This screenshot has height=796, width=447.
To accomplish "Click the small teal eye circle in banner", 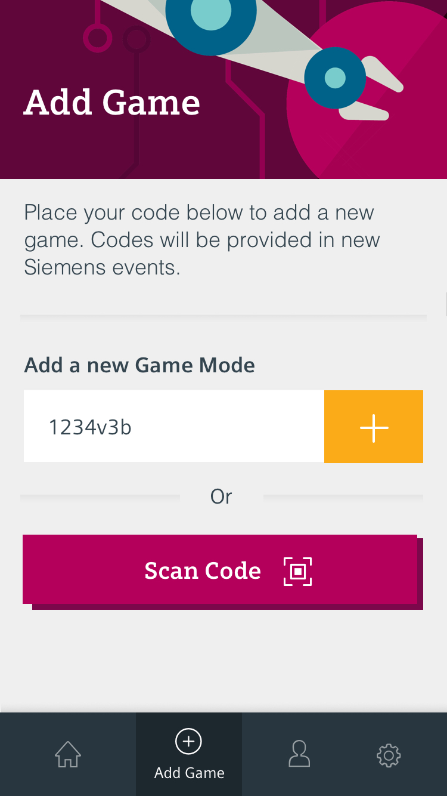I will (335, 78).
